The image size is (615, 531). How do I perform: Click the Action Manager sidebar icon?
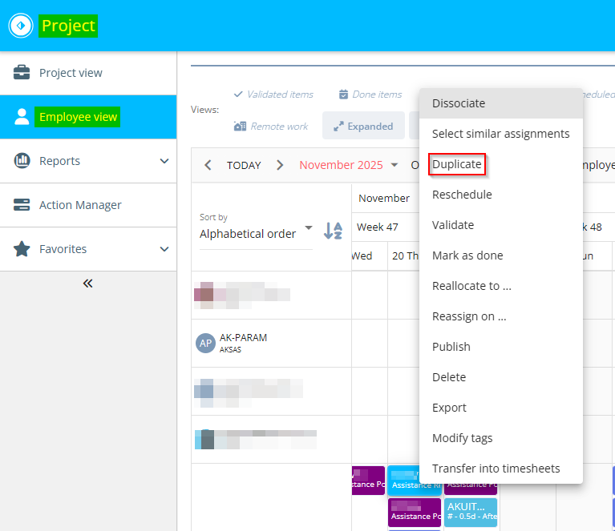tap(22, 205)
